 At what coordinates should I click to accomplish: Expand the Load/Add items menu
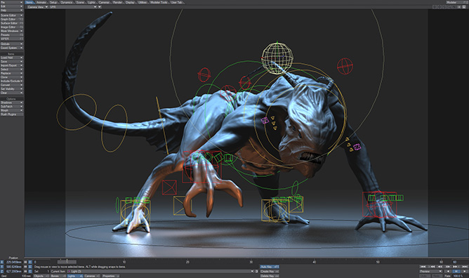pos(12,58)
